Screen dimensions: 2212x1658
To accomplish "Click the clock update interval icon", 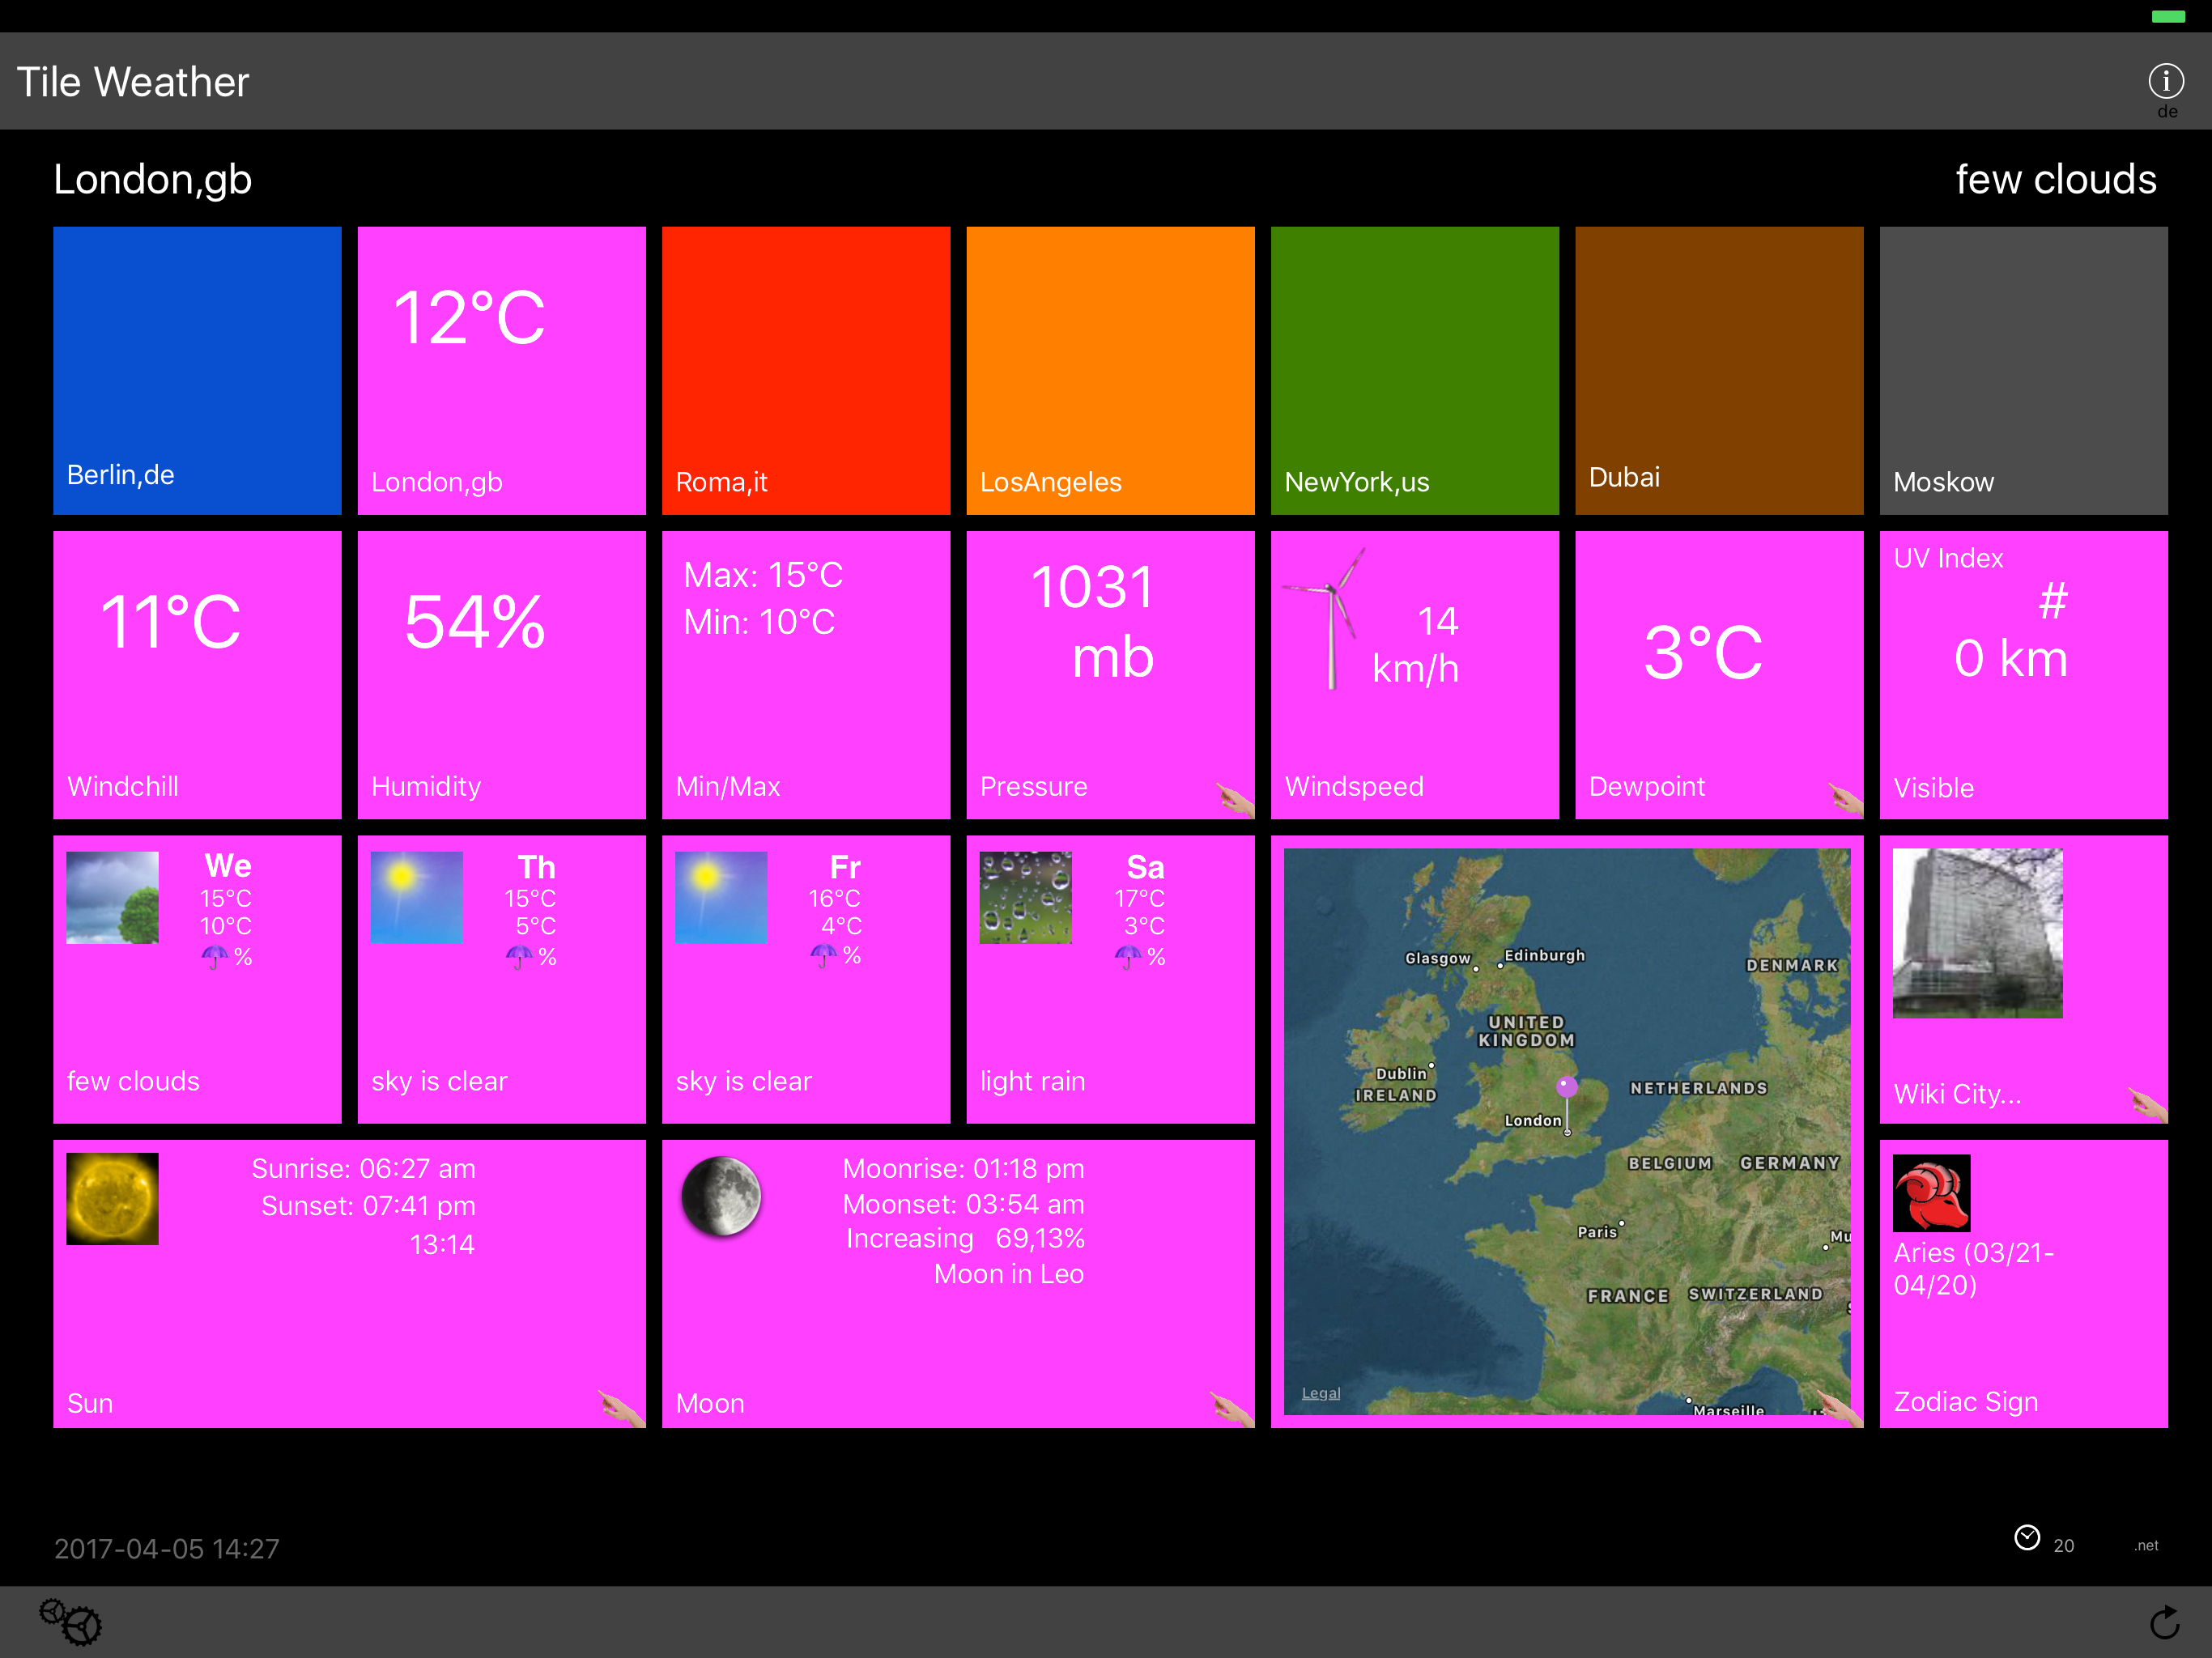I will 2026,1538.
